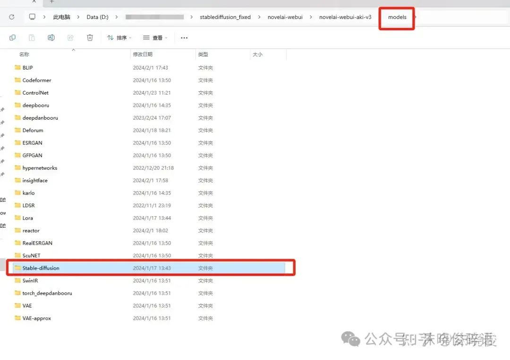Screen dimensions: 510x360
Task: Click the rename icon in toolbar
Action: pos(51,38)
